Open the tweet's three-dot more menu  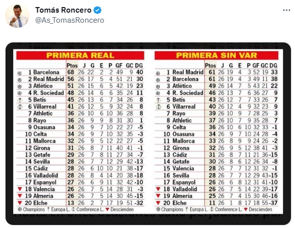(286, 10)
